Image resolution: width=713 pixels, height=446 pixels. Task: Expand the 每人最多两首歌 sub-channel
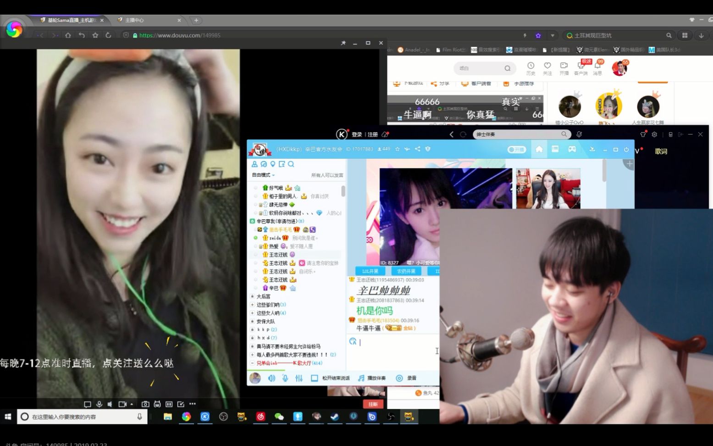tap(252, 355)
